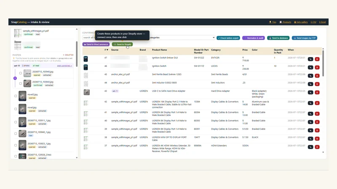Image resolution: width=337 pixels, height=189 pixels.
Task: Edit USB-C to SATA Hard Drive Adapter row
Action: (310, 92)
